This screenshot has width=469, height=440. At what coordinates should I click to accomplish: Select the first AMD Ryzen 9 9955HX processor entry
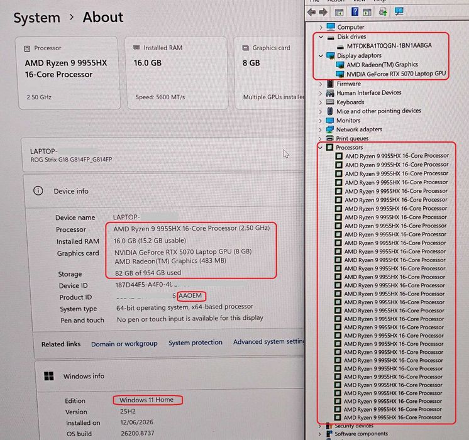tap(397, 156)
